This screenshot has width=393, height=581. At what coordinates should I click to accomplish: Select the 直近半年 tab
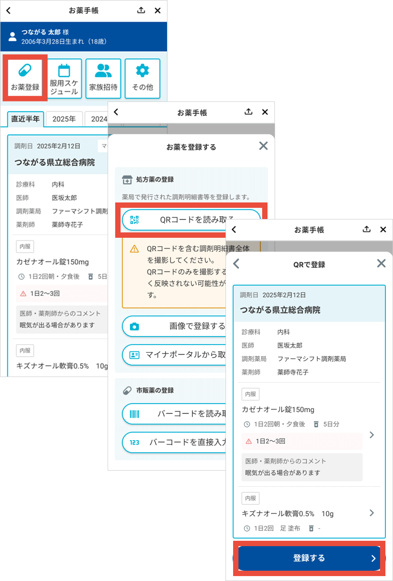25,119
